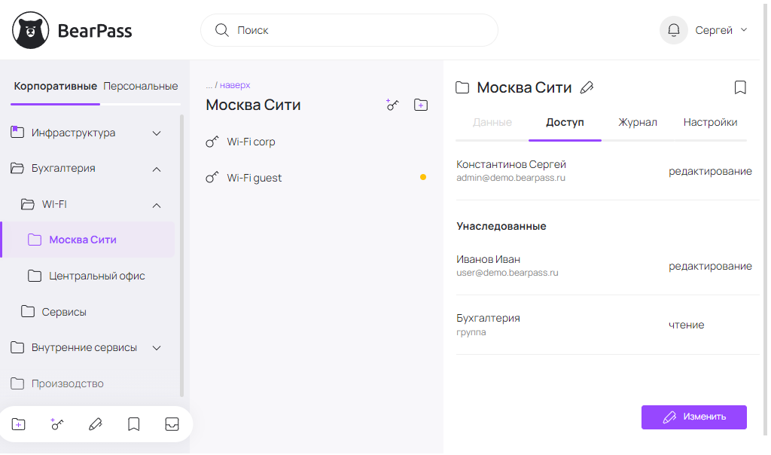Open the Сергей user account dropdown
This screenshot has height=455, width=771.
tap(721, 30)
